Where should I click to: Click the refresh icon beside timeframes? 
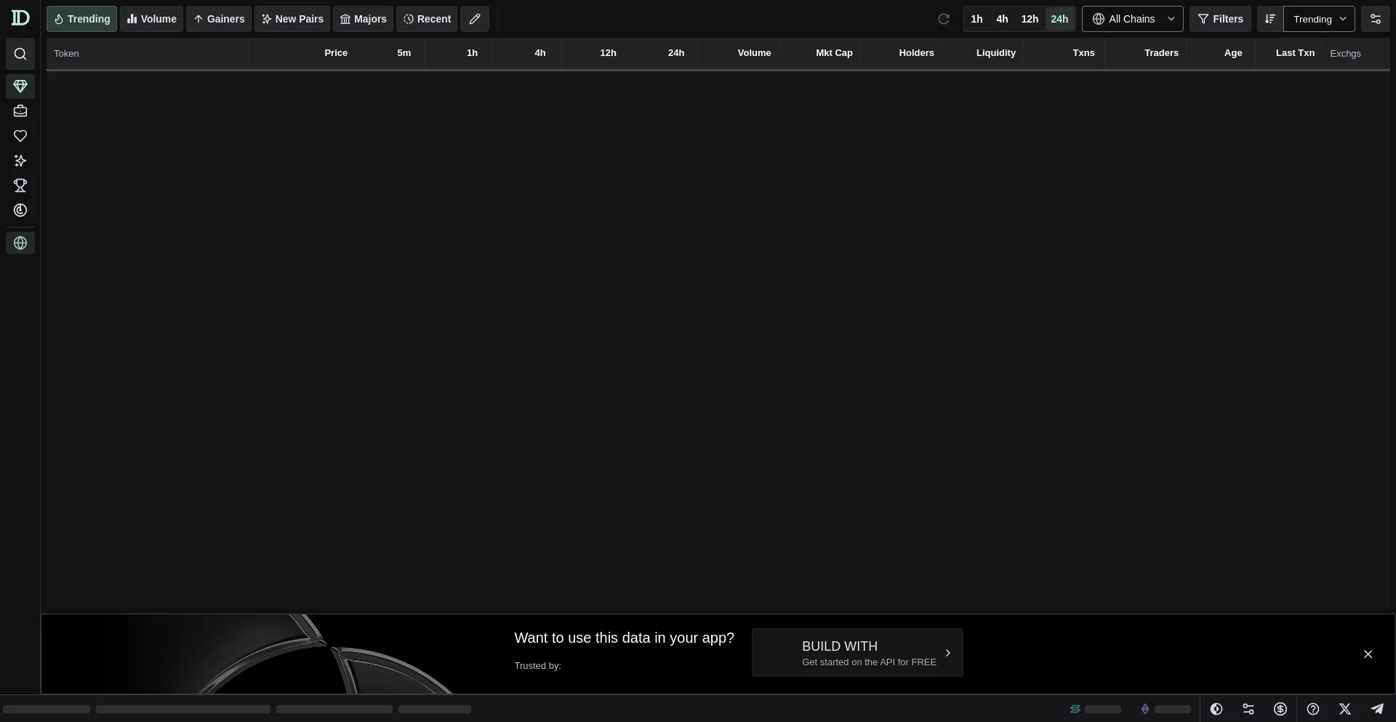(944, 19)
